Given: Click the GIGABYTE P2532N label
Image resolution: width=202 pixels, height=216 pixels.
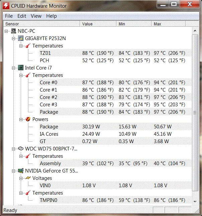Looking at the screenshot, I should point(45,38).
